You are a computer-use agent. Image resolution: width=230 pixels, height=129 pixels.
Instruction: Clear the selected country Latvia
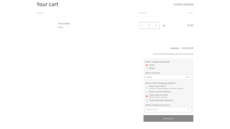[186, 77]
